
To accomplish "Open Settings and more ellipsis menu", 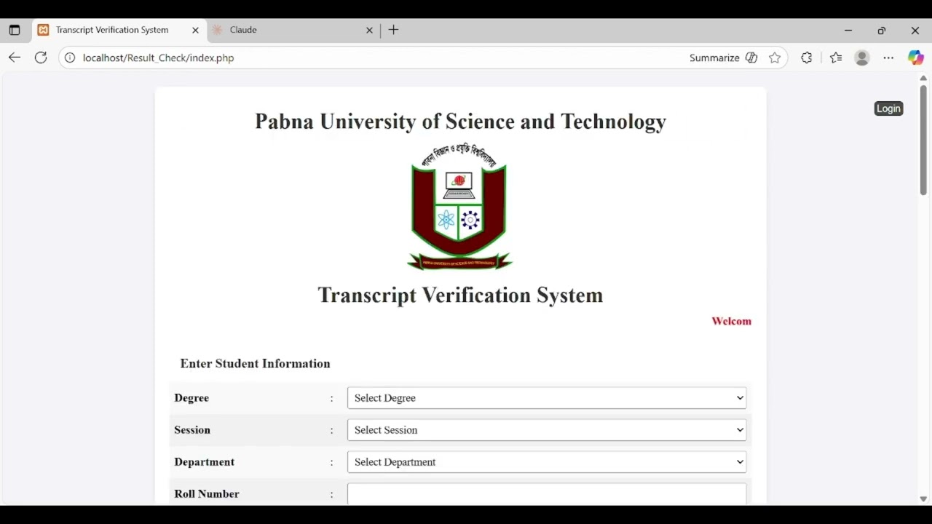I will (x=888, y=57).
